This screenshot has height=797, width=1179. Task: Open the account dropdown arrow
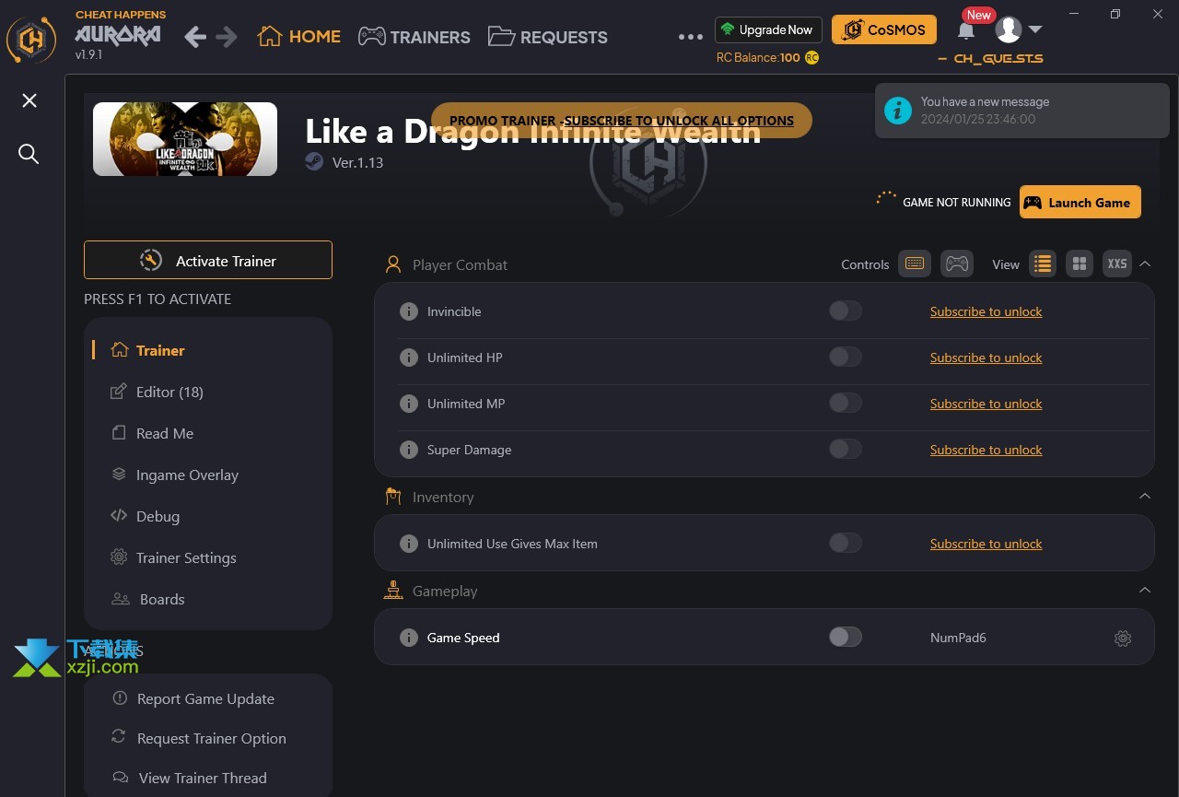coord(1035,29)
